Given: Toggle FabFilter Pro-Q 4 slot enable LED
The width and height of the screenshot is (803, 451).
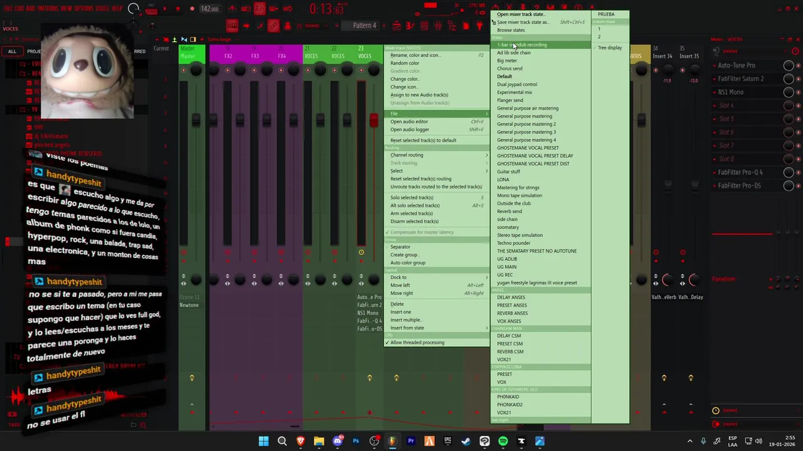Looking at the screenshot, I should point(797,172).
